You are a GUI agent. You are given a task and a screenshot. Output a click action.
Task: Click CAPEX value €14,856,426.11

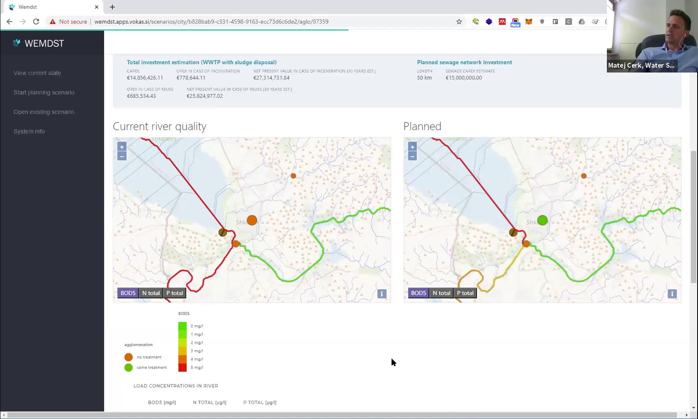145,78
